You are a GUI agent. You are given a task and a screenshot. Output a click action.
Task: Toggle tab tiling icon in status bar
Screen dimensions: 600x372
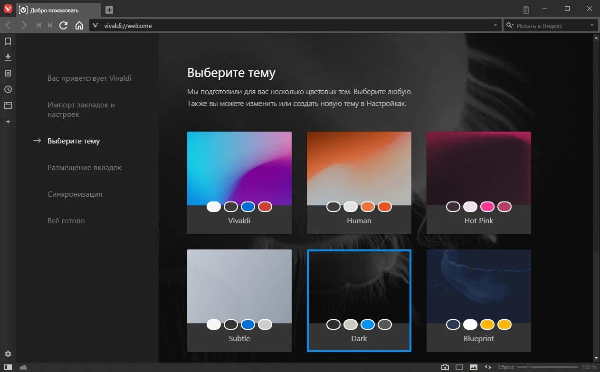pos(459,367)
